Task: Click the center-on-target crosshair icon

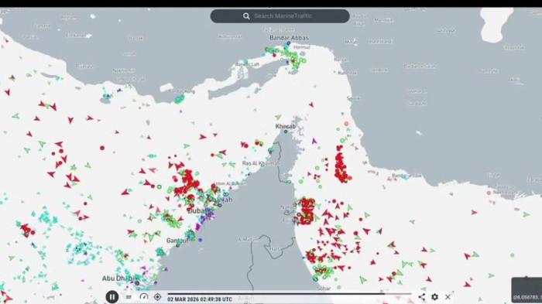Action: [157, 297]
